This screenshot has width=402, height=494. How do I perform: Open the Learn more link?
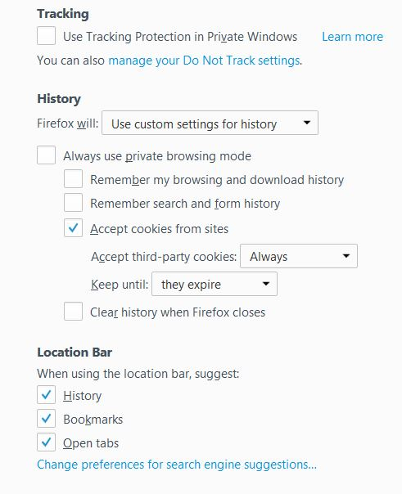coord(352,37)
